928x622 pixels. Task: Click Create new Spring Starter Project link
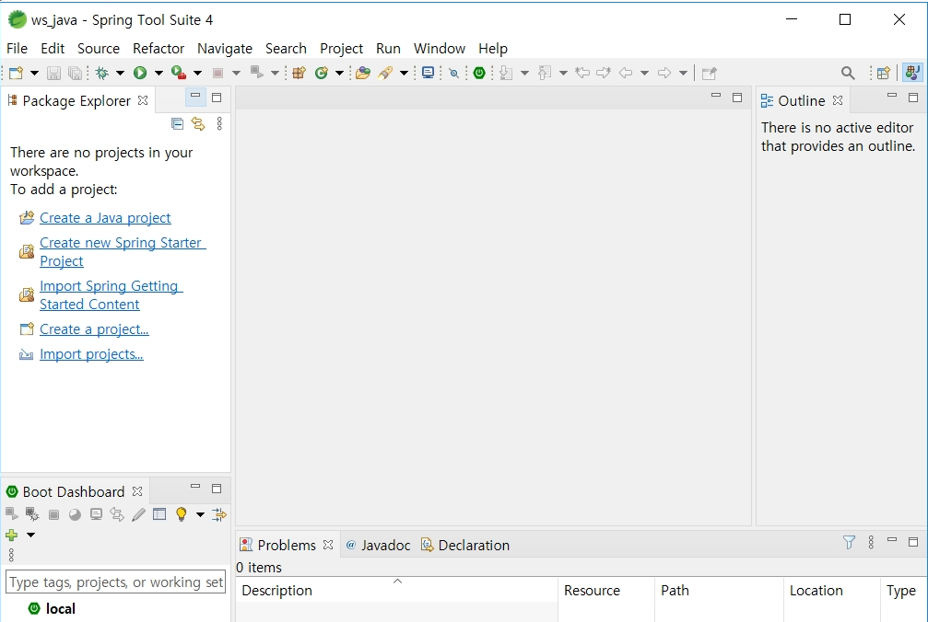(x=123, y=251)
